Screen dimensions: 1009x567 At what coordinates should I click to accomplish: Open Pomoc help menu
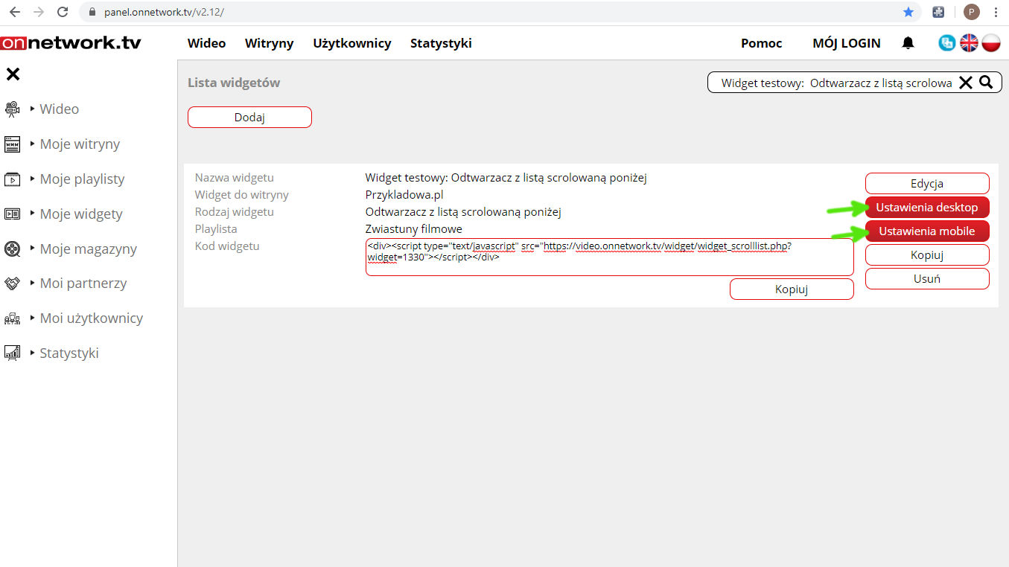coord(761,43)
